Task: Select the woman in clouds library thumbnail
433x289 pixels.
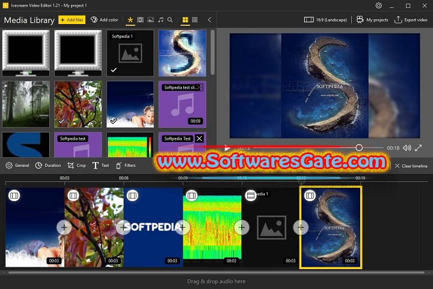Action: tap(130, 104)
